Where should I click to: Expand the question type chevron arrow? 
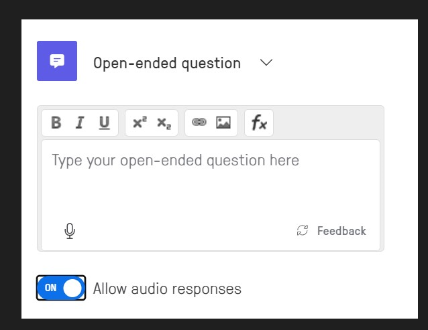pyautogui.click(x=266, y=62)
